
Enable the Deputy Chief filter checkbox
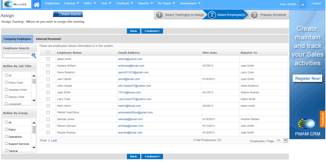tap(6, 97)
